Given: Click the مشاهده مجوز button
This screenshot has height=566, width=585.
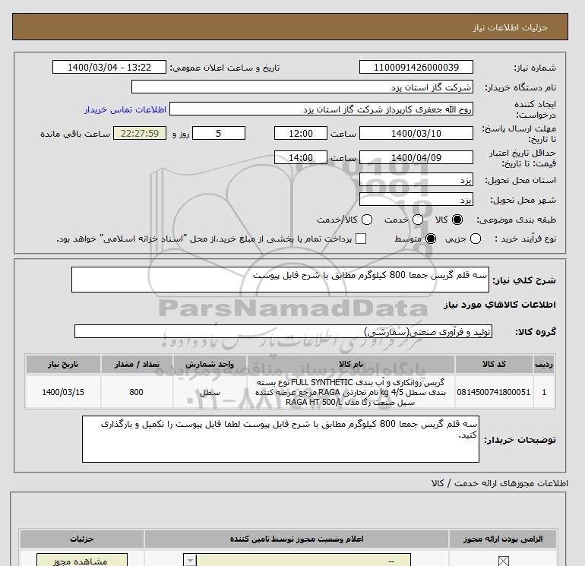Looking at the screenshot, I should click(x=82, y=560).
